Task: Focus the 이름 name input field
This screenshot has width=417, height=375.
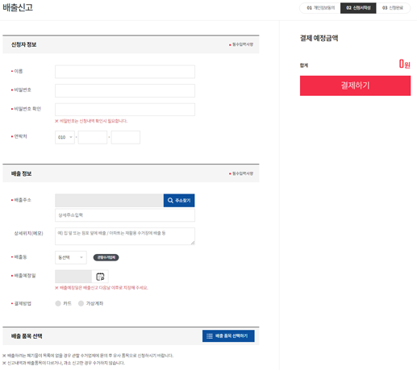Action: (125, 72)
